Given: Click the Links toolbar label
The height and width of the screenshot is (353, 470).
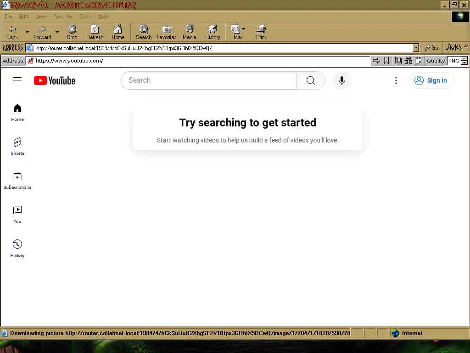Looking at the screenshot, I should [453, 47].
